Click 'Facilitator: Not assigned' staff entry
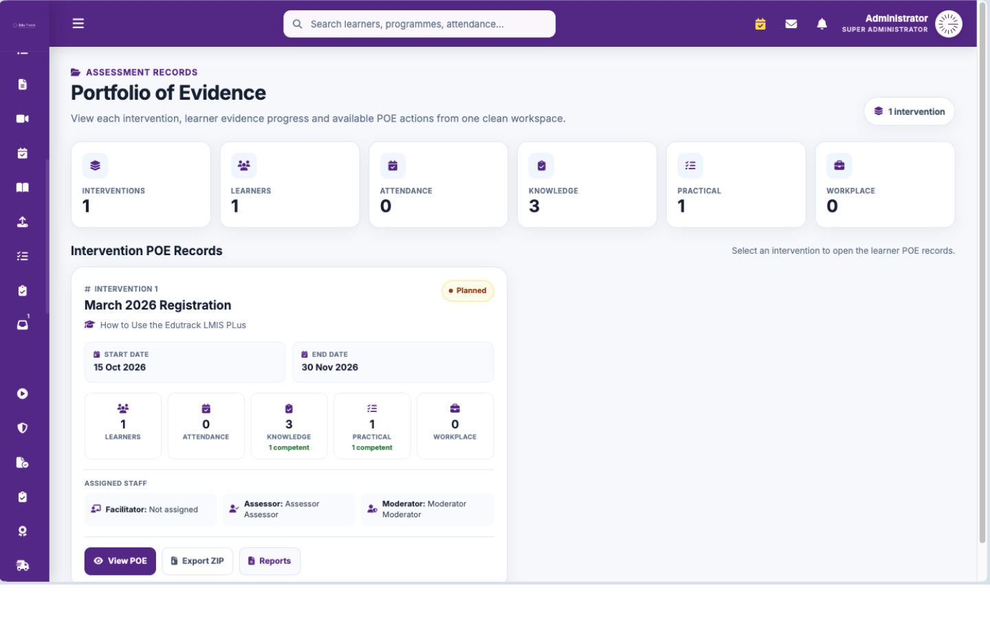The image size is (990, 619). (x=151, y=510)
